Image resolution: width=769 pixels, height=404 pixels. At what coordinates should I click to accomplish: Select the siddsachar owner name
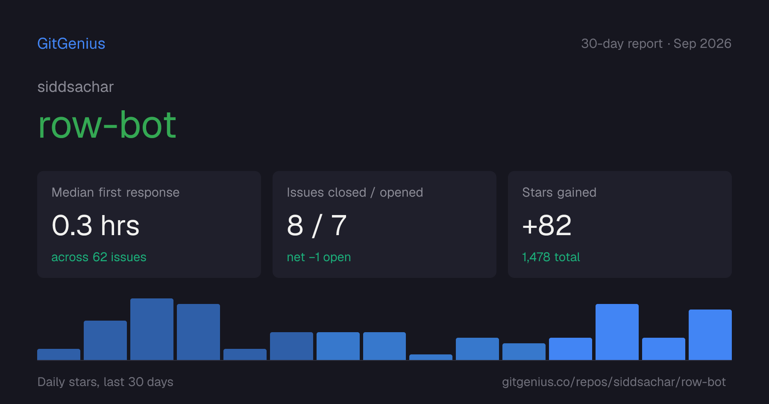point(76,87)
